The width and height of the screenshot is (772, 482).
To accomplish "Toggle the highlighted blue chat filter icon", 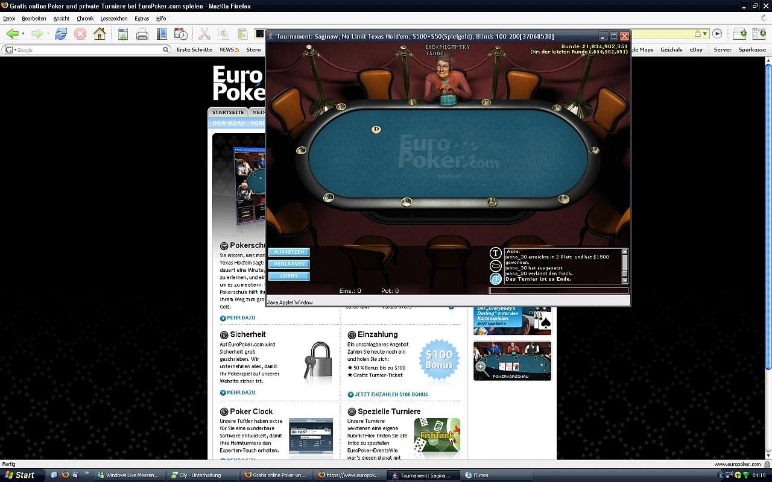I will (495, 278).
